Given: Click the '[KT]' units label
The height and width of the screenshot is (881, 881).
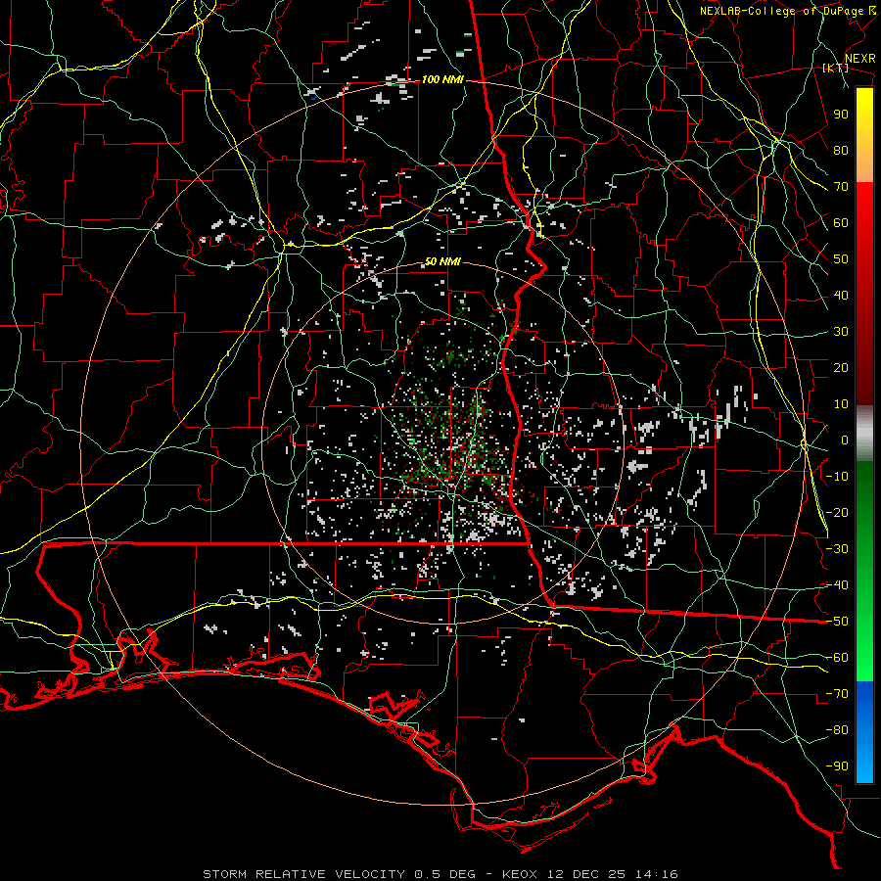Looking at the screenshot, I should coord(835,68).
